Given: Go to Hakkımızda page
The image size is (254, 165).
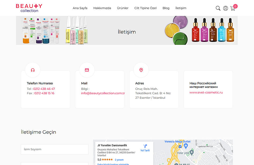Looking at the screenshot, I should [x=102, y=8].
